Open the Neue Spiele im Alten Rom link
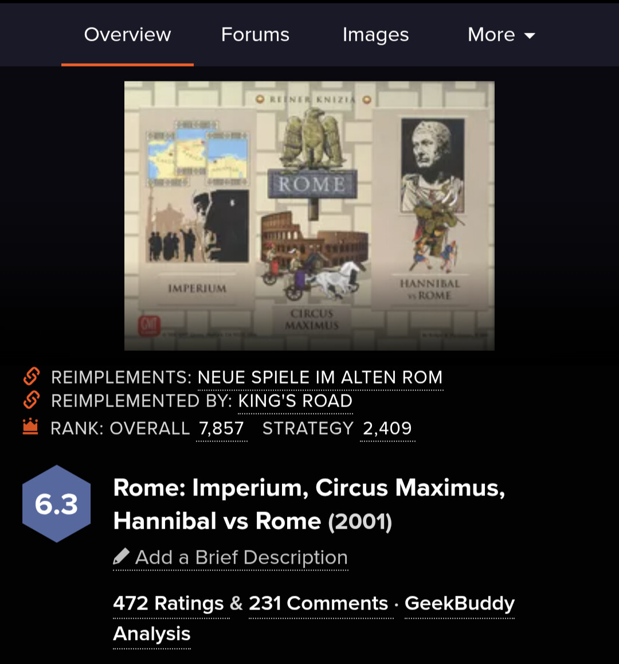 (320, 377)
